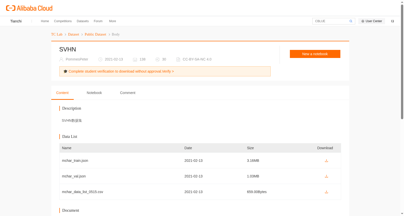Click the Name column header
The image size is (404, 216).
pyautogui.click(x=67, y=148)
